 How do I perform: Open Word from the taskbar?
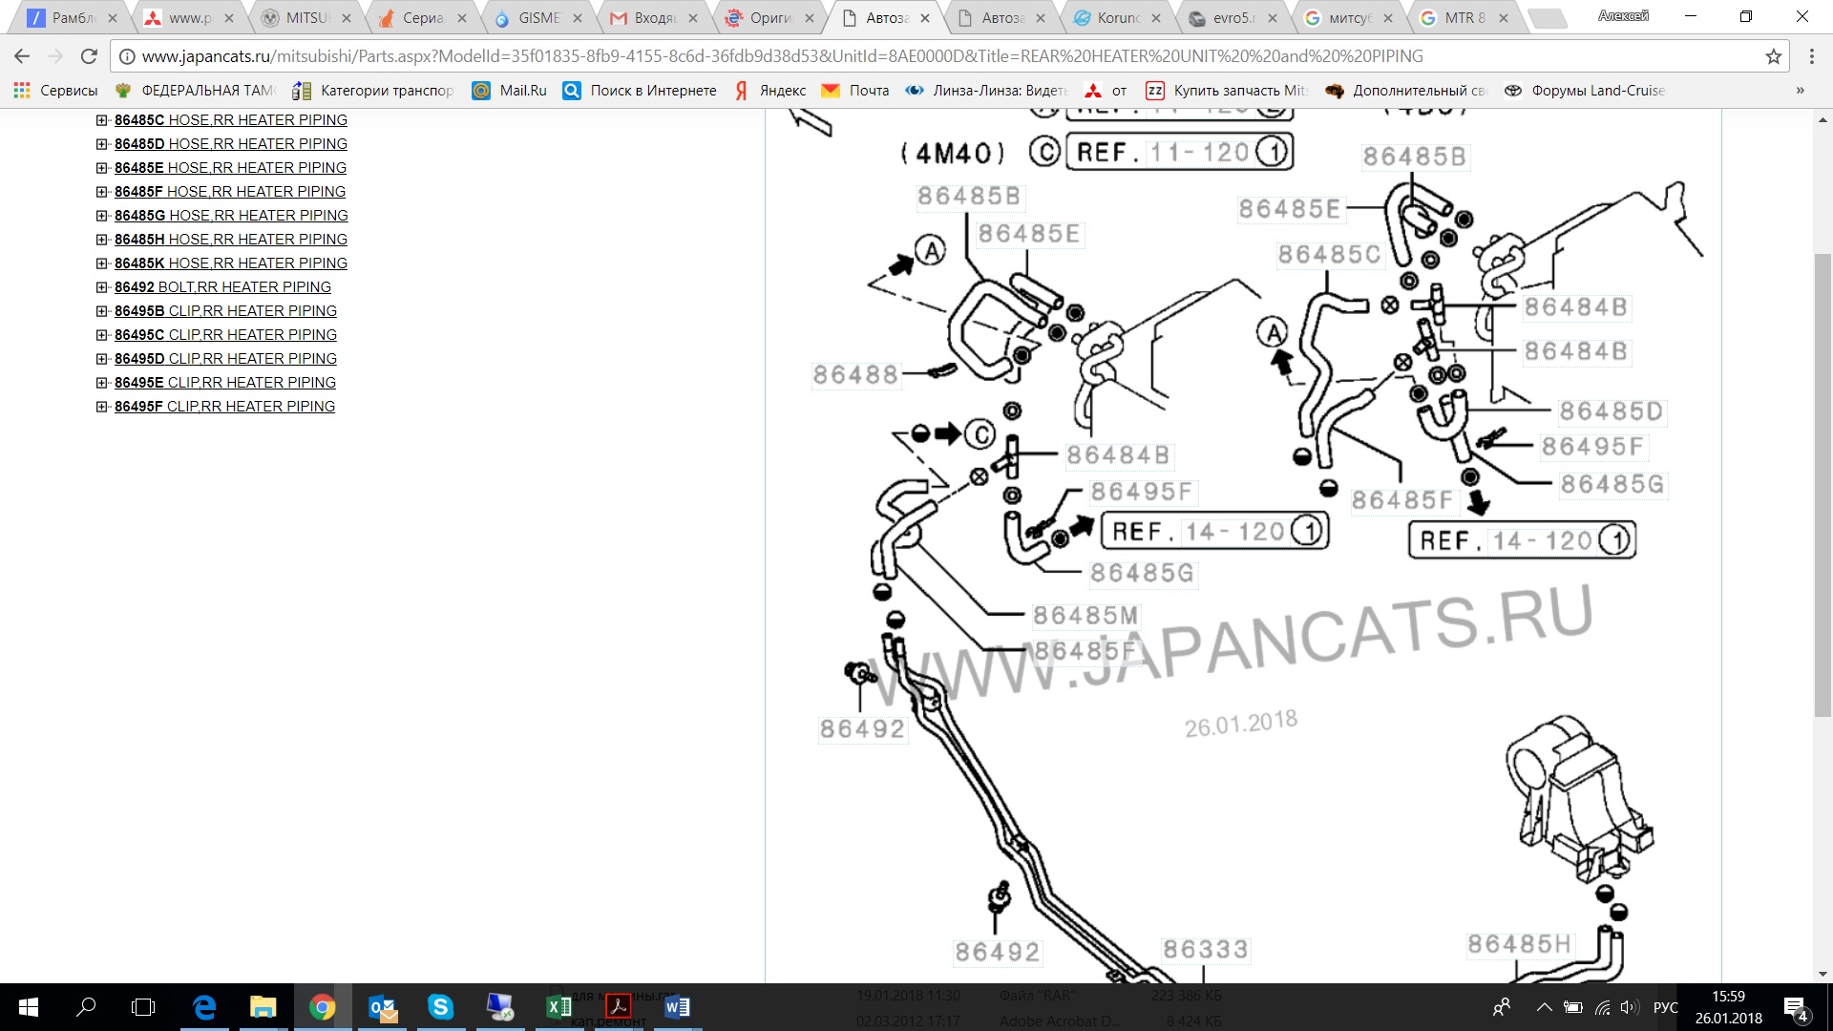pos(677,1006)
